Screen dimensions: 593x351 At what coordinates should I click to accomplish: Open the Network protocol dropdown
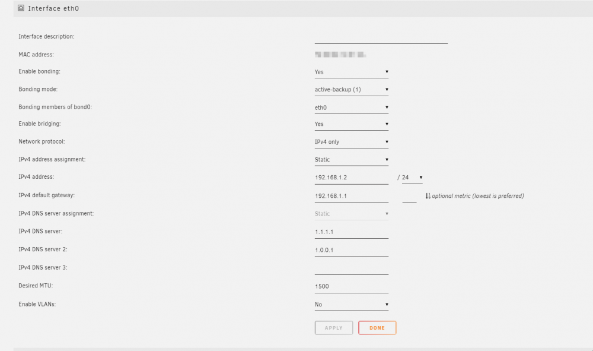(351, 142)
